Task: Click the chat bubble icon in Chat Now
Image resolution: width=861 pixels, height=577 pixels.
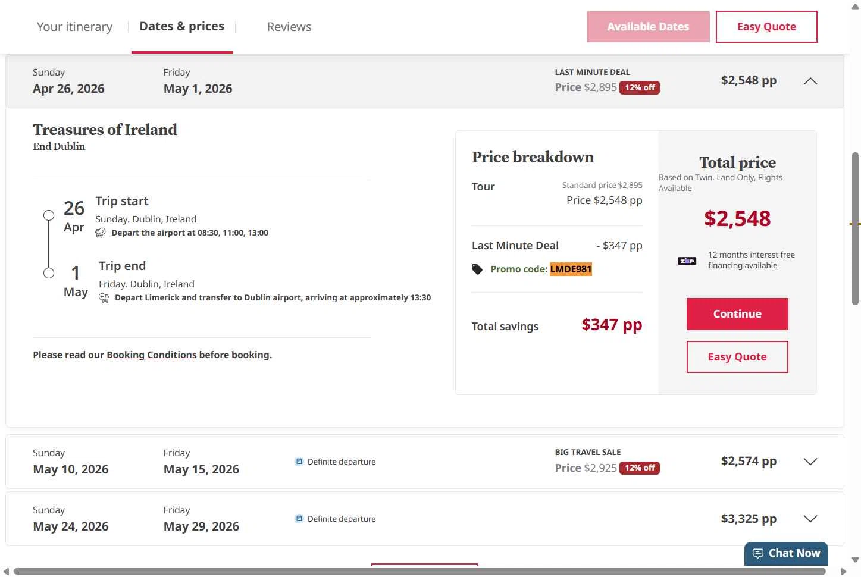Action: click(x=758, y=554)
